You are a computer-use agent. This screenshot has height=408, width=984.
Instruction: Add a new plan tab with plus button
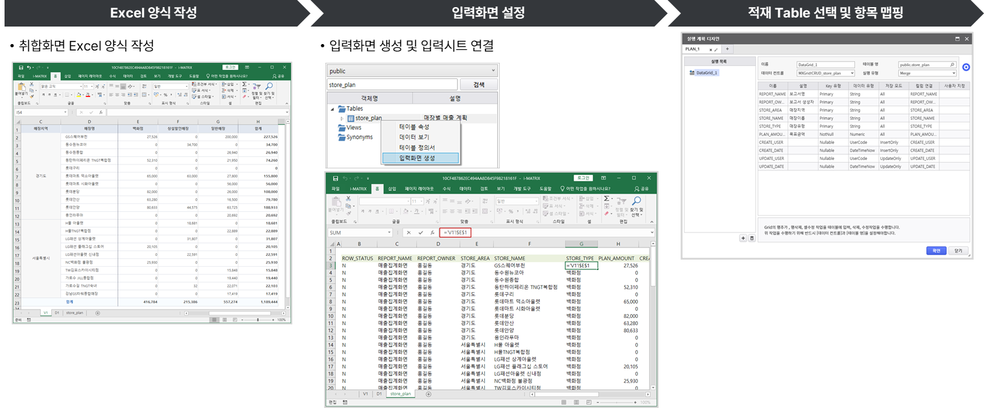727,49
